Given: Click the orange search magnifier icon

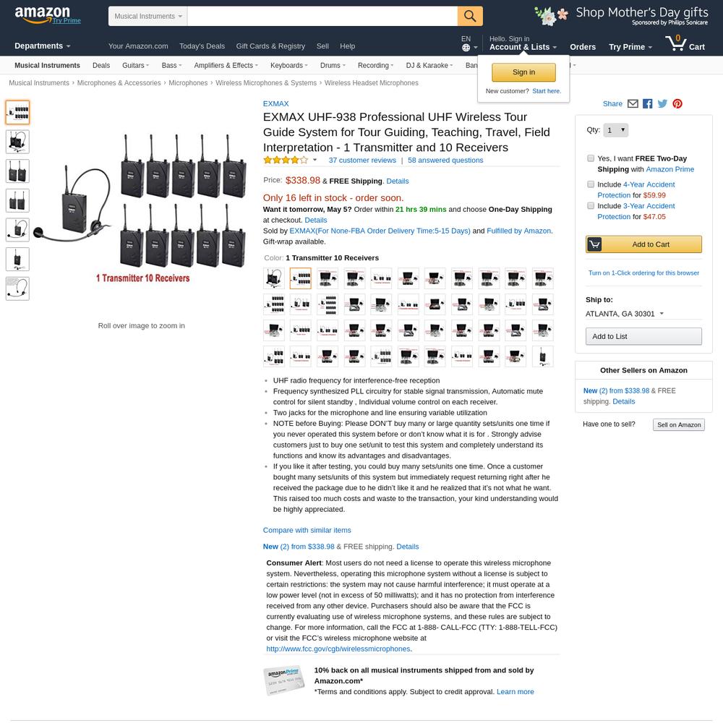Looking at the screenshot, I should [470, 16].
